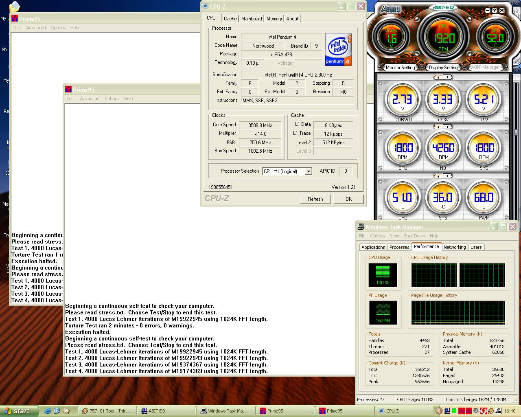This screenshot has width=521, height=417.
Task: Click the OK button in CPU-Z
Action: tap(348, 199)
